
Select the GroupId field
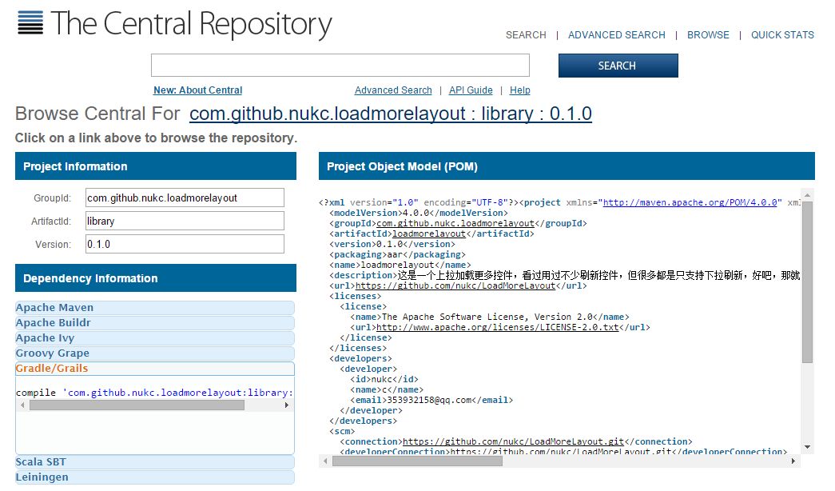pyautogui.click(x=185, y=198)
